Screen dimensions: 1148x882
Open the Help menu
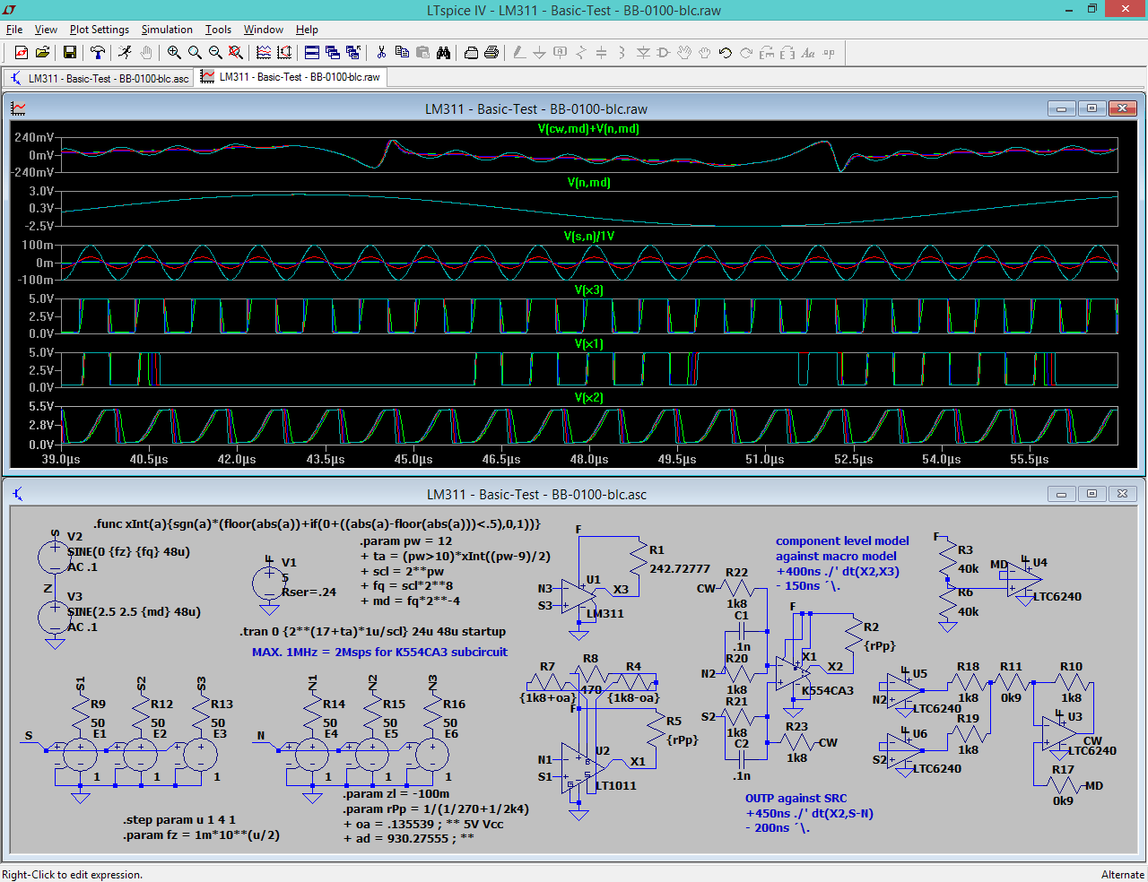(x=307, y=30)
